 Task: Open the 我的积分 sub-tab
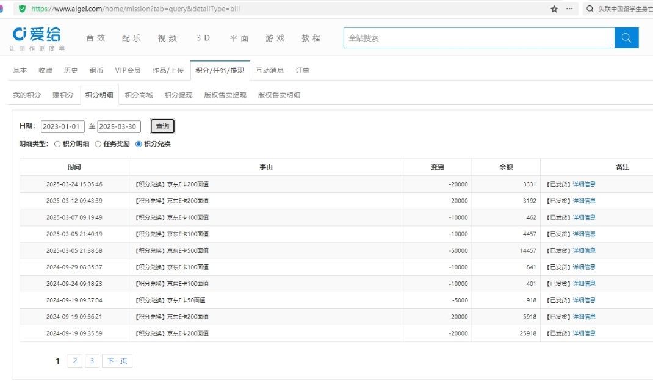point(27,95)
